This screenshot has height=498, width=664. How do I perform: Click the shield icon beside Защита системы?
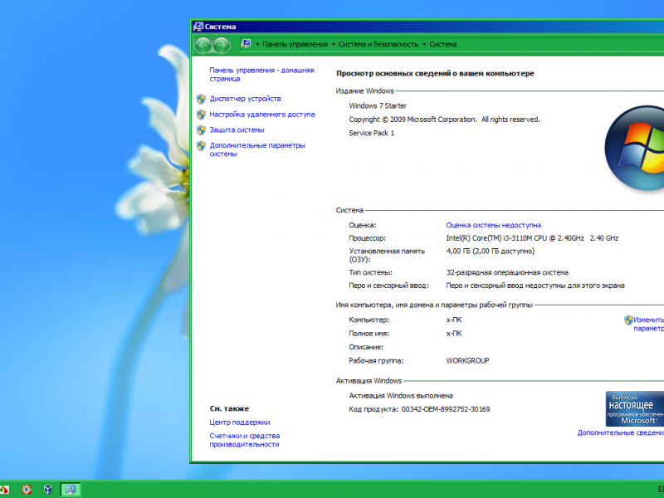coord(201,130)
